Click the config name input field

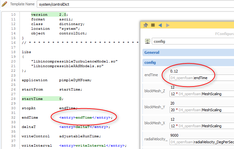pyautogui.click(x=193, y=41)
